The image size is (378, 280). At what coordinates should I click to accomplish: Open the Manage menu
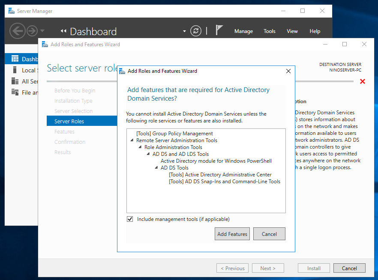[243, 31]
